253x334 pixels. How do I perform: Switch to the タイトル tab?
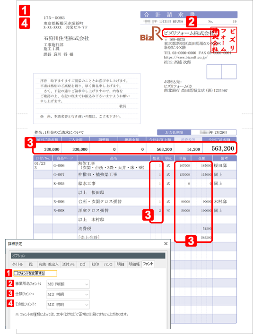click(x=17, y=264)
